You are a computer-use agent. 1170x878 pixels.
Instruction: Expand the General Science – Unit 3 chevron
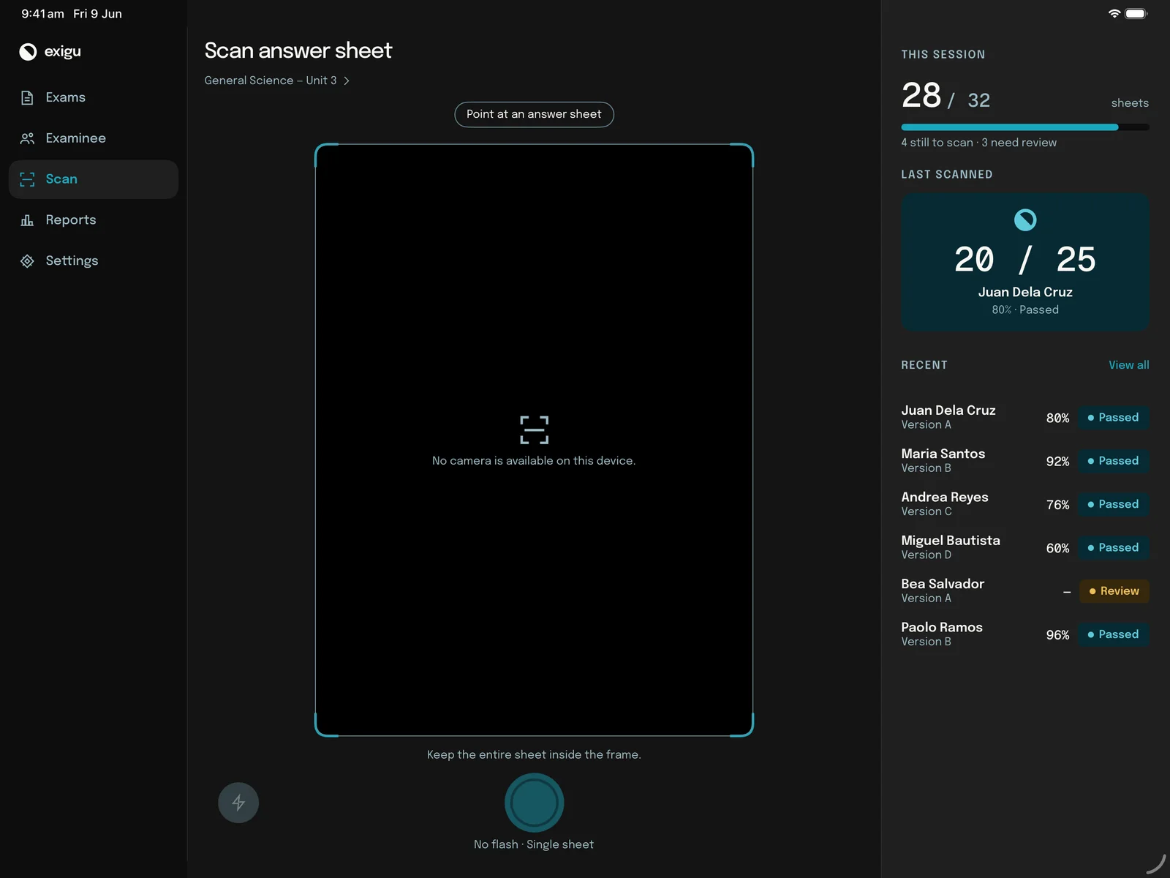click(x=347, y=80)
